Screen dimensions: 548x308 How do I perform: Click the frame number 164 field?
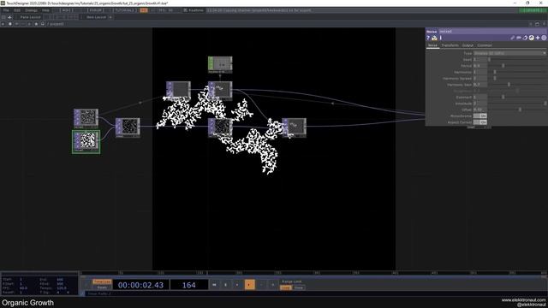(188, 285)
